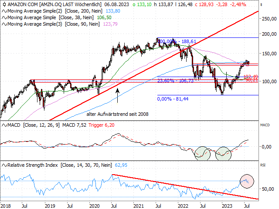Select the AMAZON COM [AMZN.OQ LAST Wöchentlich] title
Viewport: 279px width, 209px height.
click(54, 4)
